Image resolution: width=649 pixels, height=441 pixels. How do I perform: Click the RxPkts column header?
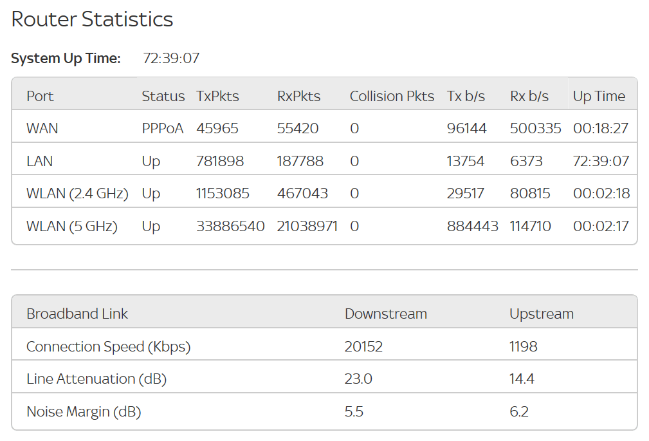pyautogui.click(x=298, y=96)
